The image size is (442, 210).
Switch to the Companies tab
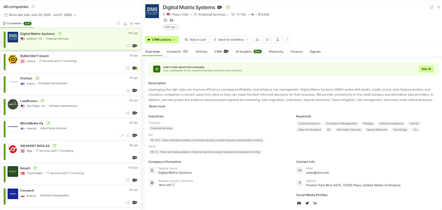point(17,24)
